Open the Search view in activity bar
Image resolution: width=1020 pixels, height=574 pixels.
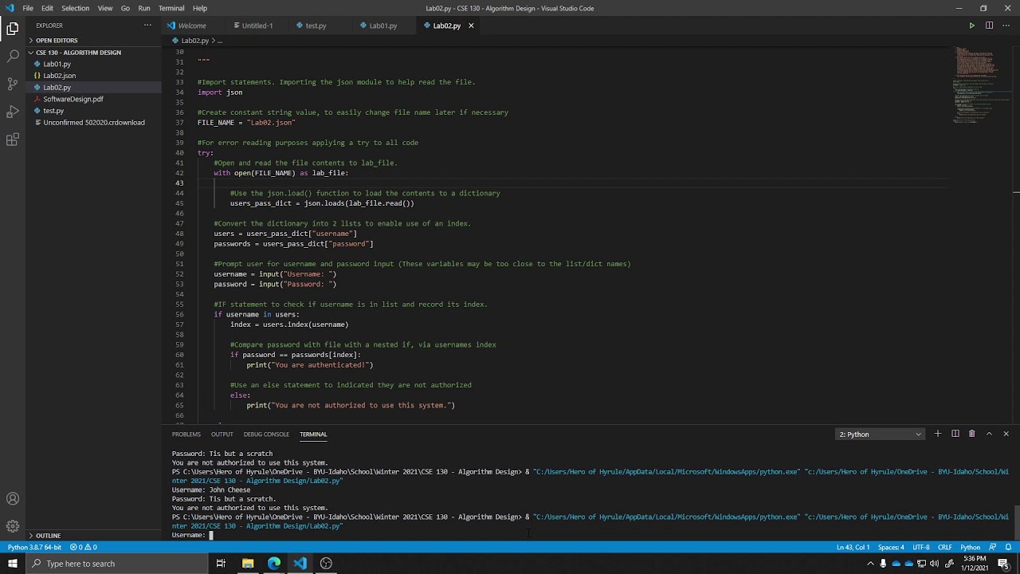tap(13, 56)
